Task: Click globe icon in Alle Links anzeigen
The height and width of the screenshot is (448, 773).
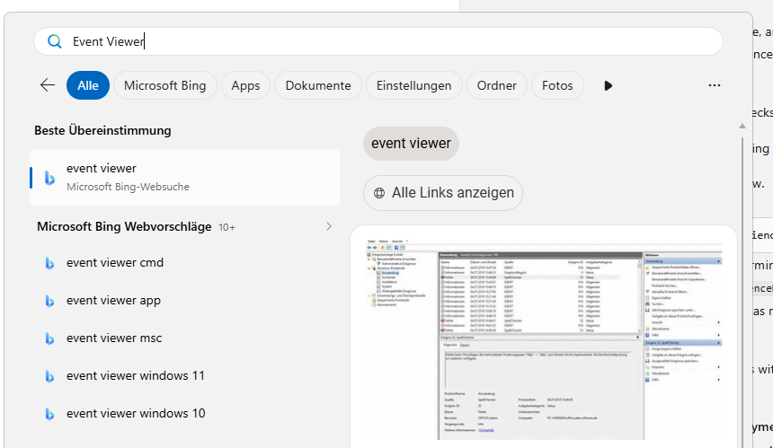Action: pyautogui.click(x=379, y=193)
